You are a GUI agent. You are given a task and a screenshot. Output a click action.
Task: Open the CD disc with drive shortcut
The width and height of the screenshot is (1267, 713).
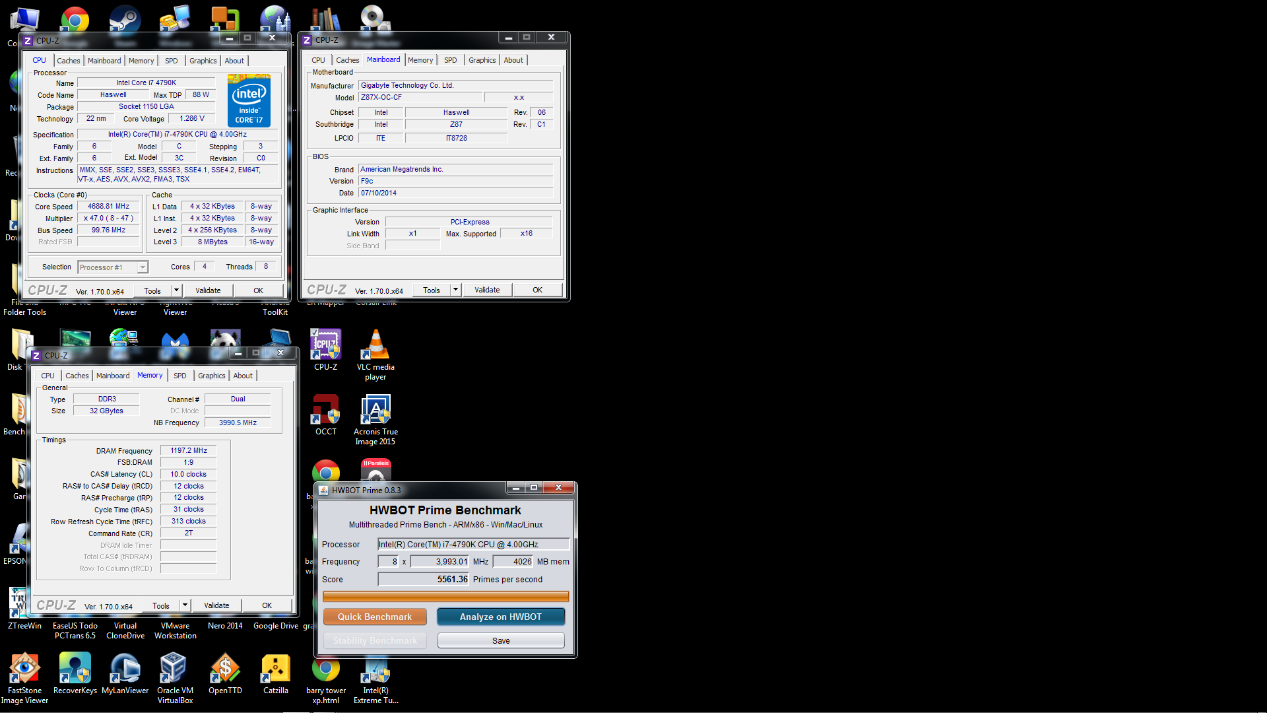375,18
